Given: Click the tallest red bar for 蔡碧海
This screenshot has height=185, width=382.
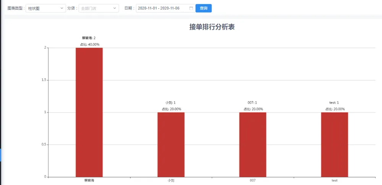Looking at the screenshot, I should pyautogui.click(x=89, y=112).
